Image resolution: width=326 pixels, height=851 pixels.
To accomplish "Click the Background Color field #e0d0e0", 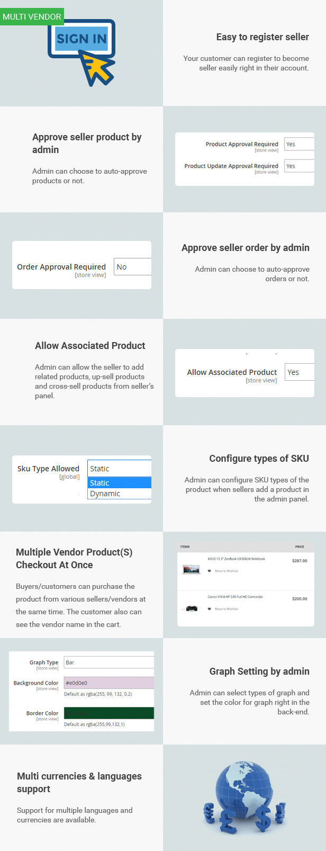I will coord(108,683).
